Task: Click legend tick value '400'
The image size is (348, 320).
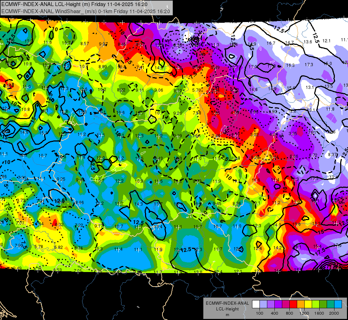Action: [274, 313]
